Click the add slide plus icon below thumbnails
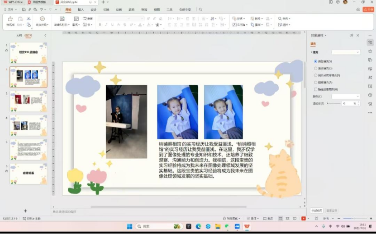This screenshot has height=234, width=376. point(25,211)
